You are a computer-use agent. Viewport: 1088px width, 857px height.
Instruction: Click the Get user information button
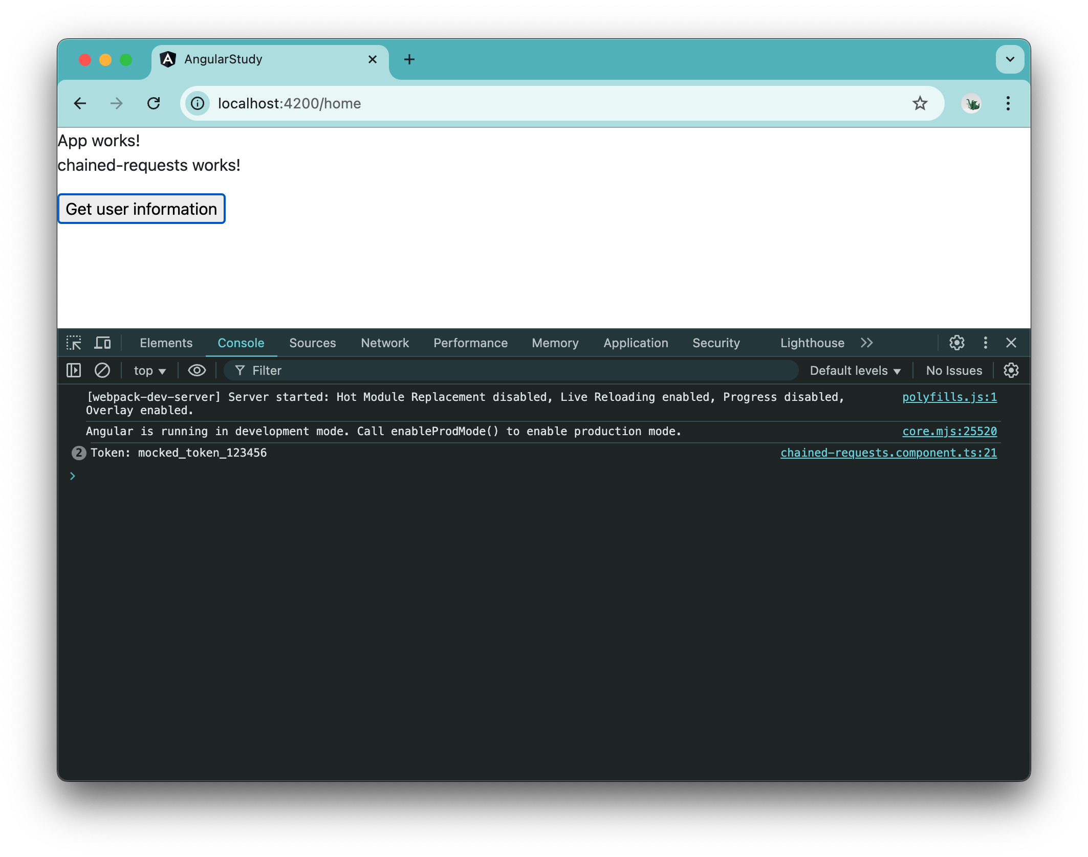point(141,208)
